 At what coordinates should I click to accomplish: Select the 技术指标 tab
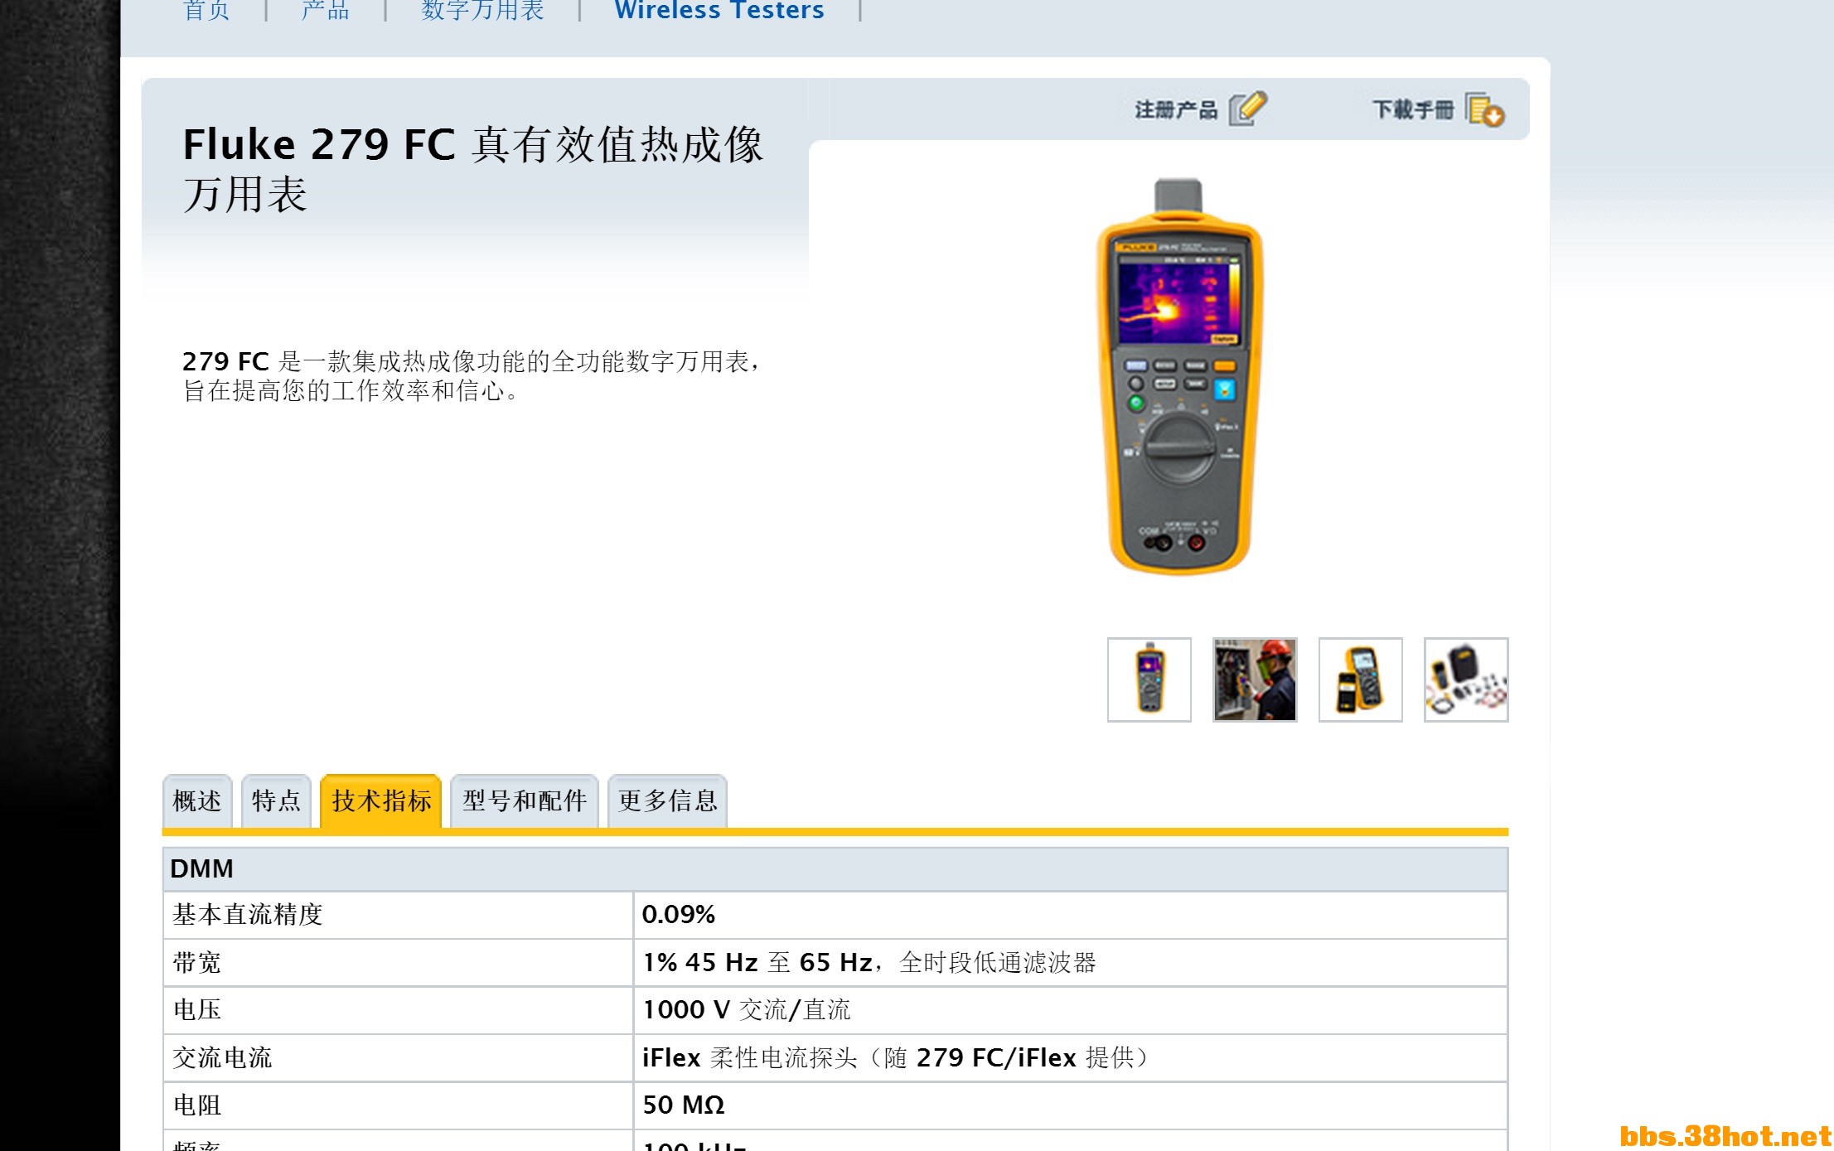(381, 800)
